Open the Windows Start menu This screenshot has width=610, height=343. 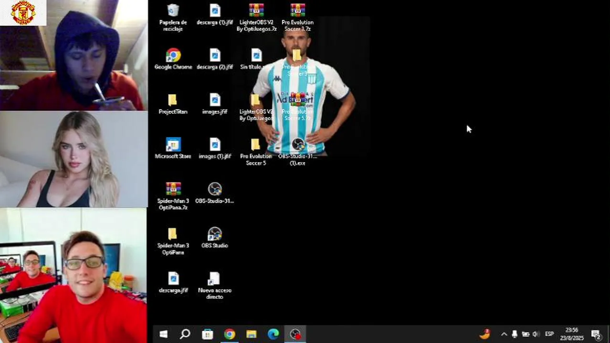[x=163, y=334]
